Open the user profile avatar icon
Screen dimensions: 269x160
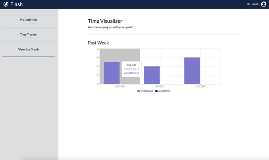pyautogui.click(x=264, y=4)
